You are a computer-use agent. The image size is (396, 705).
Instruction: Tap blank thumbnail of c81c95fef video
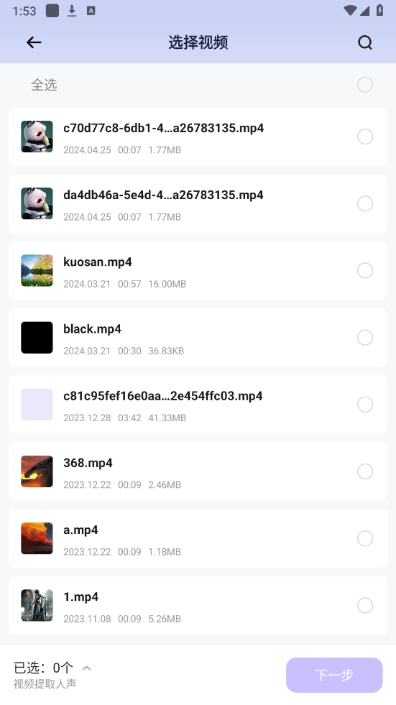(37, 404)
